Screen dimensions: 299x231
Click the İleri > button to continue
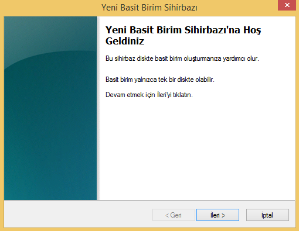[218, 215]
